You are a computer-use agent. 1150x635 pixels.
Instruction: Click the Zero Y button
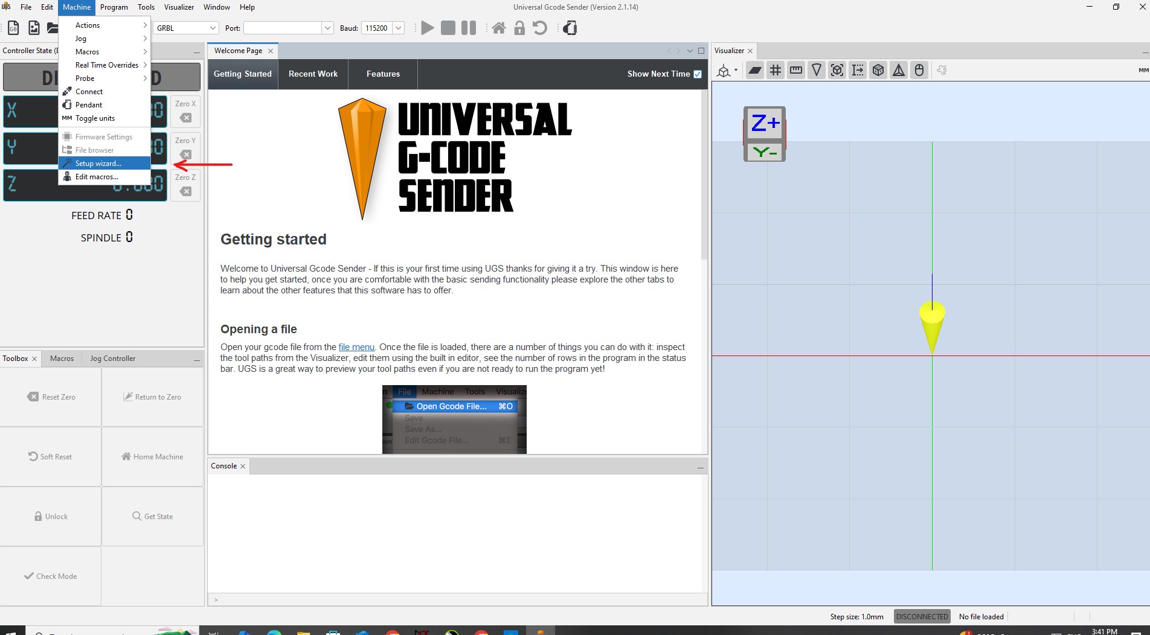[185, 147]
